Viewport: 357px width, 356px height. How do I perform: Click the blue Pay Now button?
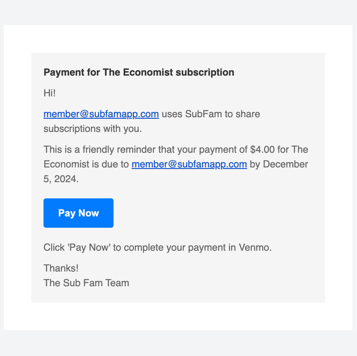[x=79, y=213]
